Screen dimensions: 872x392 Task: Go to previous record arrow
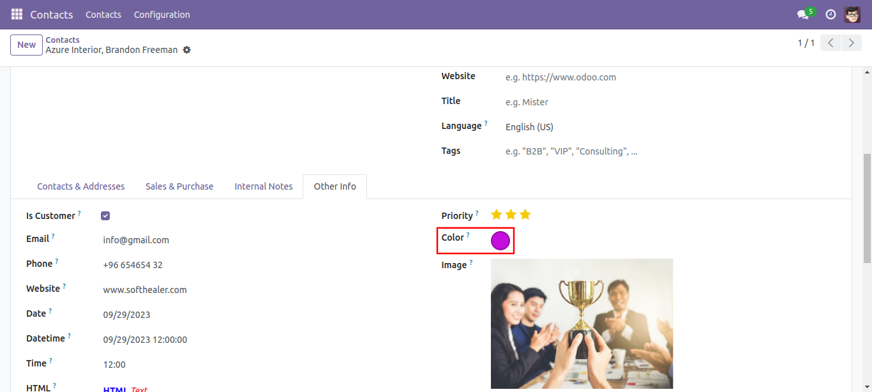[x=831, y=43]
